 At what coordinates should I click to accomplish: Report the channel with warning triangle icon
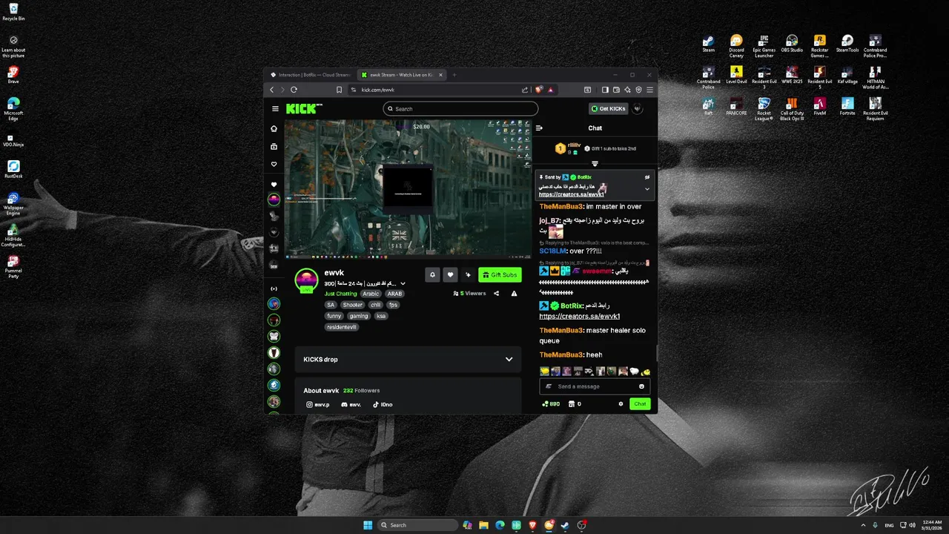pyautogui.click(x=514, y=294)
